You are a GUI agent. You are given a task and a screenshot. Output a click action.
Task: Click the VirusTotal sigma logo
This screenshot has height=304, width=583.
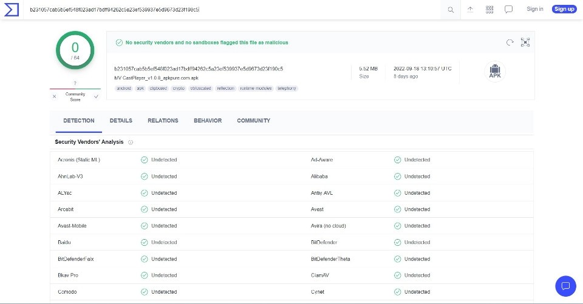click(x=11, y=9)
